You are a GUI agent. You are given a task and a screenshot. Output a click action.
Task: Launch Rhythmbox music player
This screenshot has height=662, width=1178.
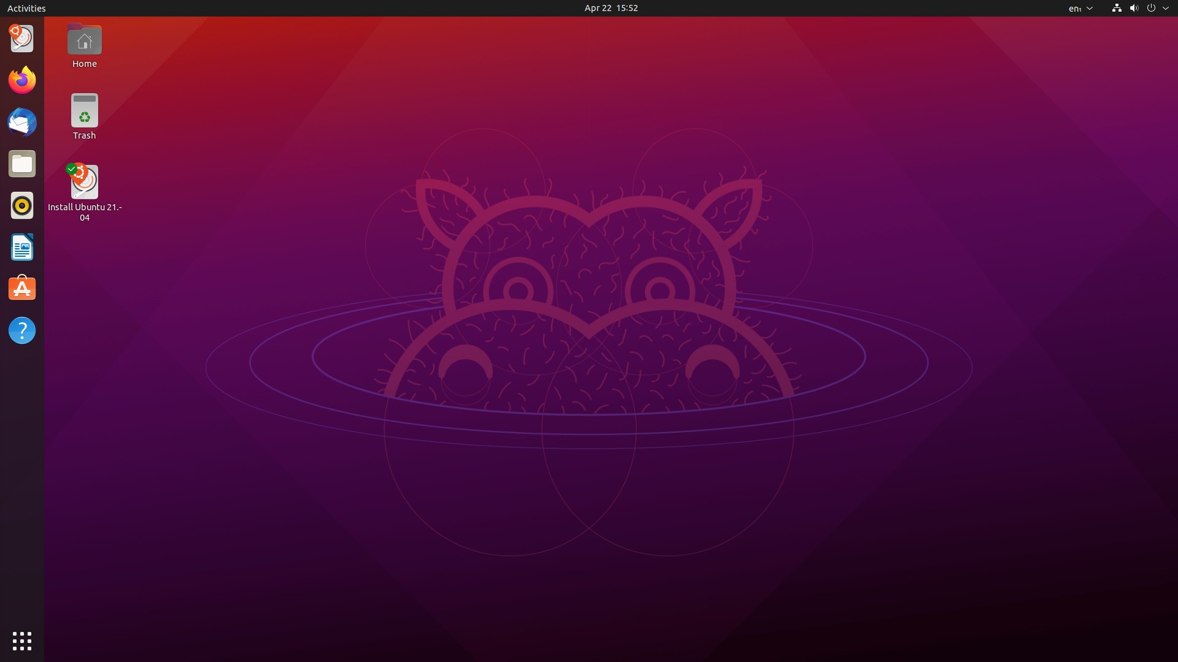(22, 205)
